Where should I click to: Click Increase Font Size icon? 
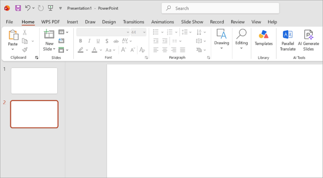[124, 49]
